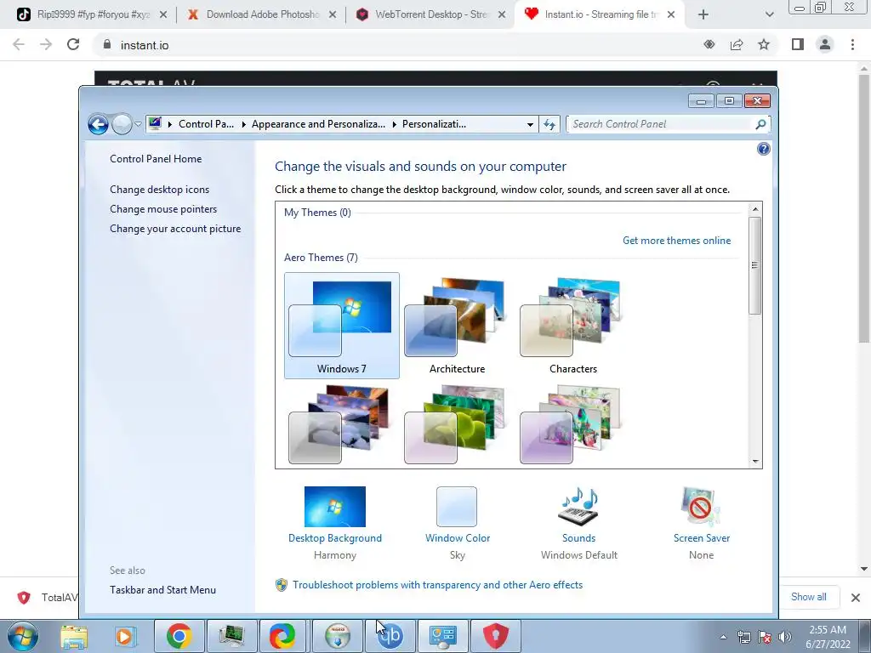This screenshot has height=653, width=871.
Task: Expand arrow after Control Panel breadcrumb
Action: tap(243, 124)
